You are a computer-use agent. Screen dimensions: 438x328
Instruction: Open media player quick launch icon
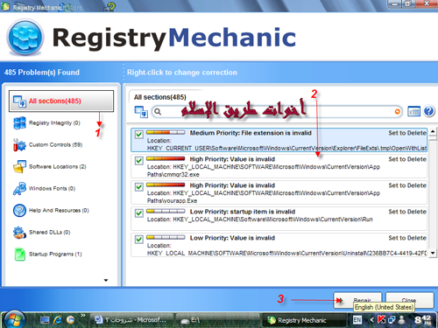70,320
